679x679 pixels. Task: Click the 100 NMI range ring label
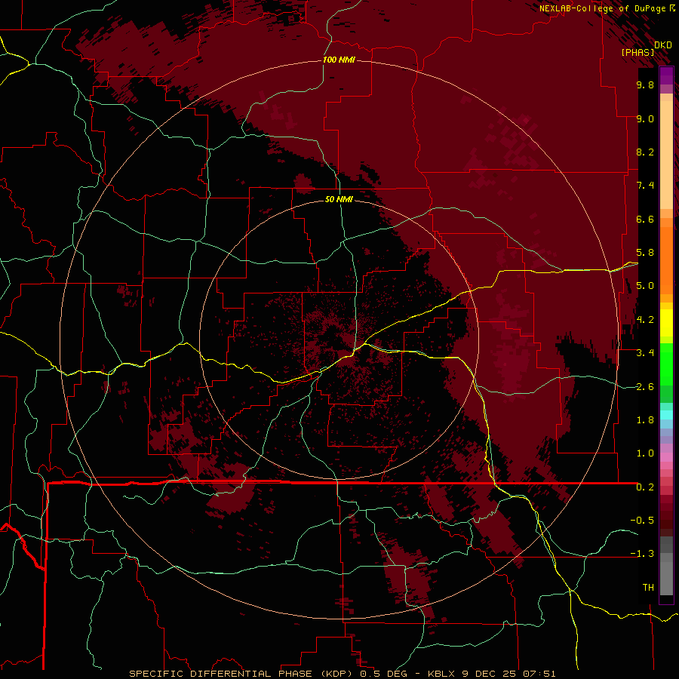pos(339,60)
